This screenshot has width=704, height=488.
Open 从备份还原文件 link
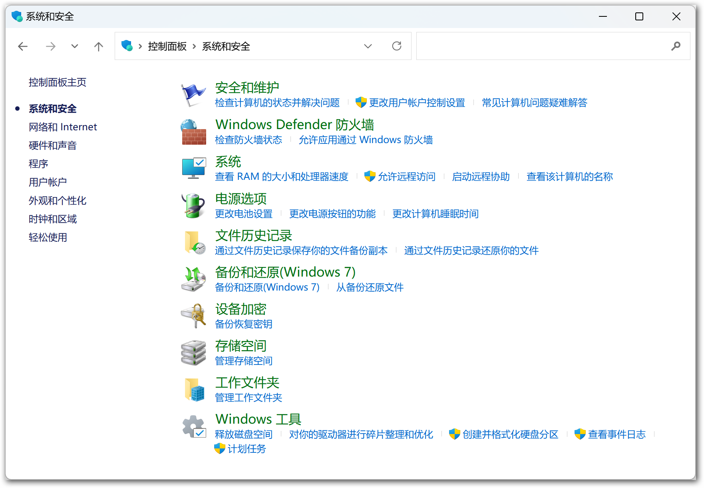coord(370,287)
